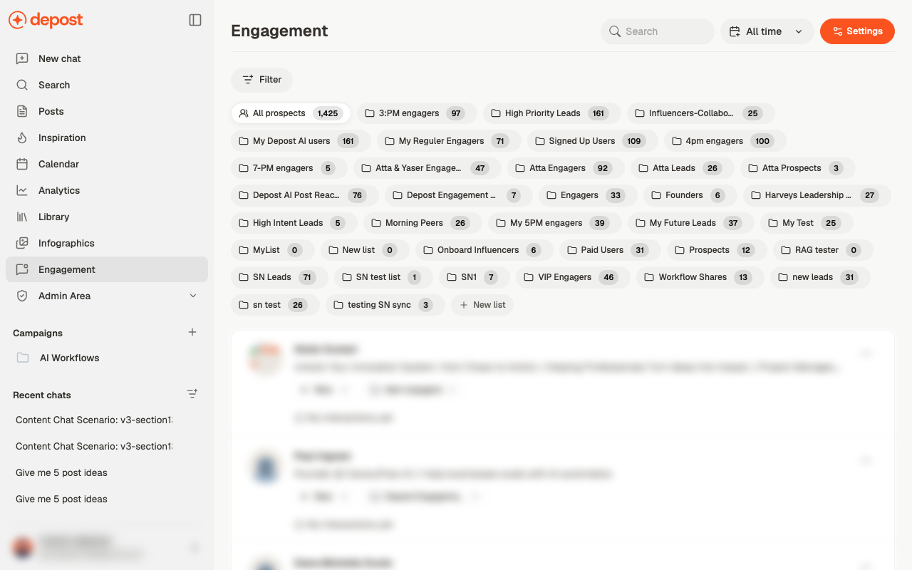Click the Depost logo

(46, 20)
